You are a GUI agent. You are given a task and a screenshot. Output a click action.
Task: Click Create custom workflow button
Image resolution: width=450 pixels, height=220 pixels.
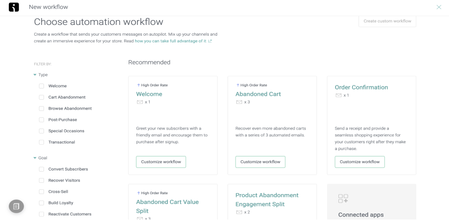click(387, 21)
